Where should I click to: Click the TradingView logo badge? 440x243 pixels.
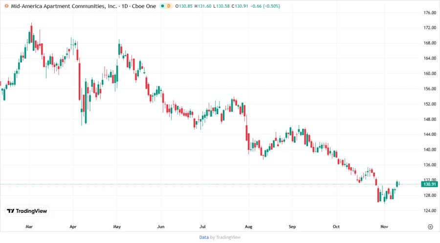[27, 211]
